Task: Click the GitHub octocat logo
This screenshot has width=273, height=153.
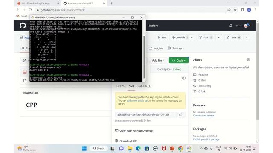Action: coord(23,25)
